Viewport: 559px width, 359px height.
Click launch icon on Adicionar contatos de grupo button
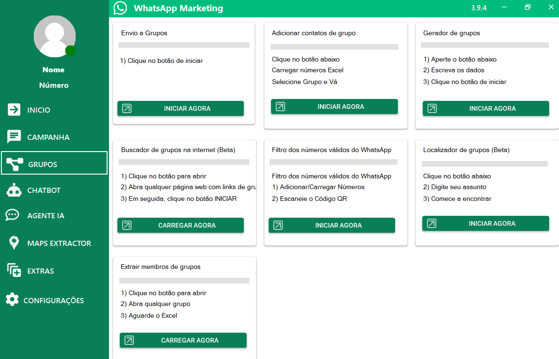click(280, 107)
